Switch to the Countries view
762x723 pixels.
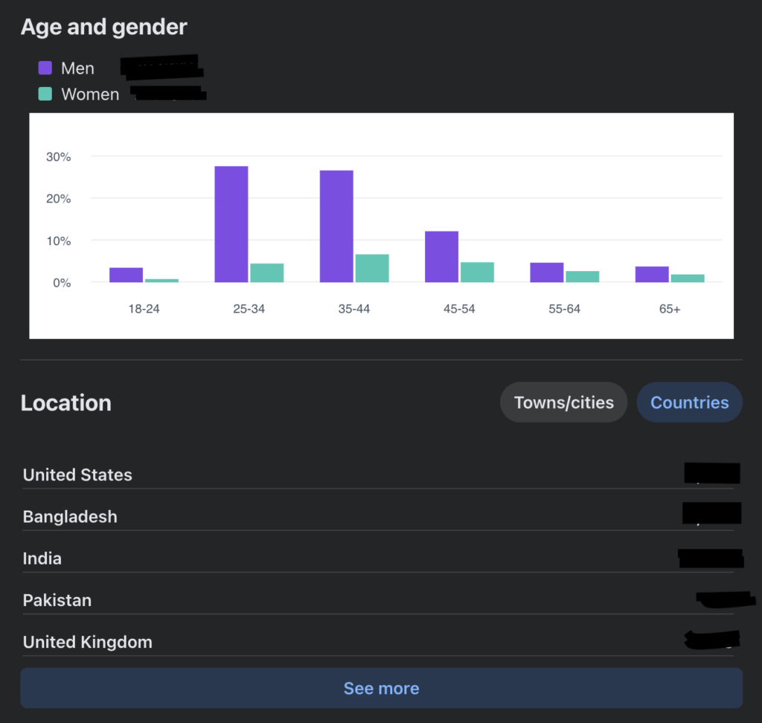coord(689,402)
